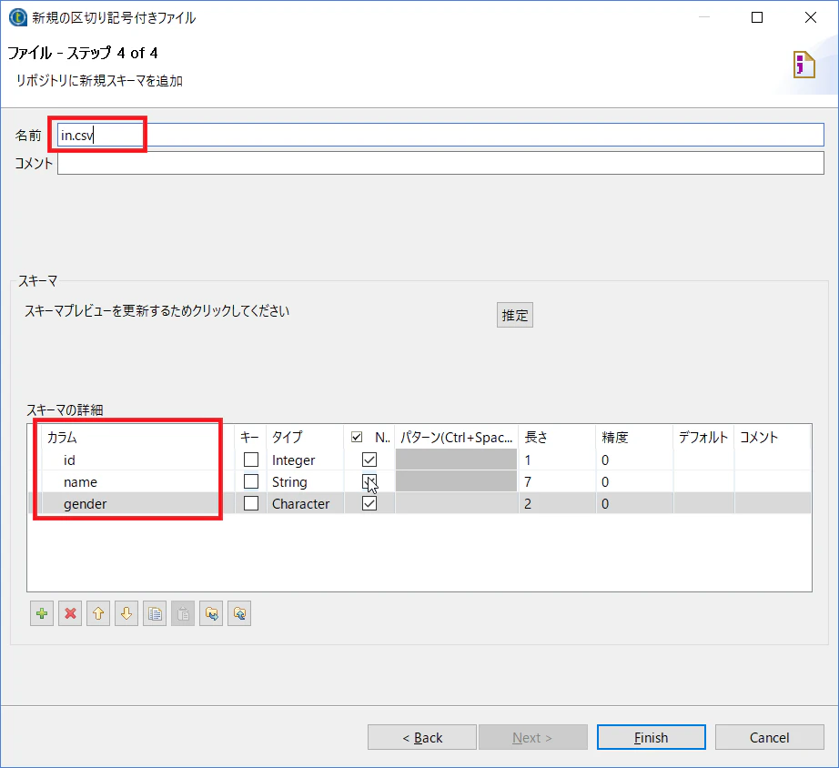
Task: Copy the selected schema rows
Action: tap(155, 613)
